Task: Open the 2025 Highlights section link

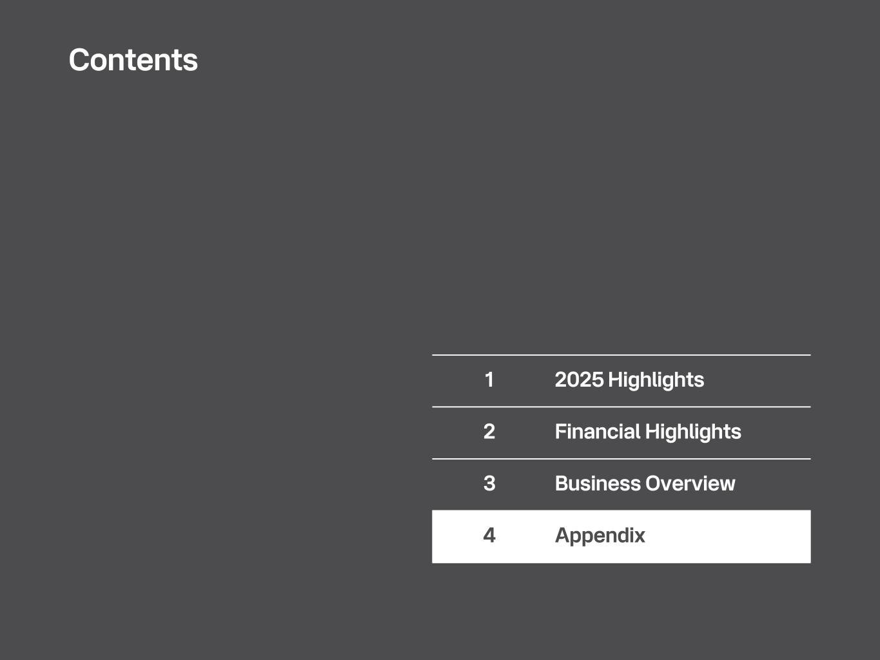Action: pyautogui.click(x=629, y=380)
